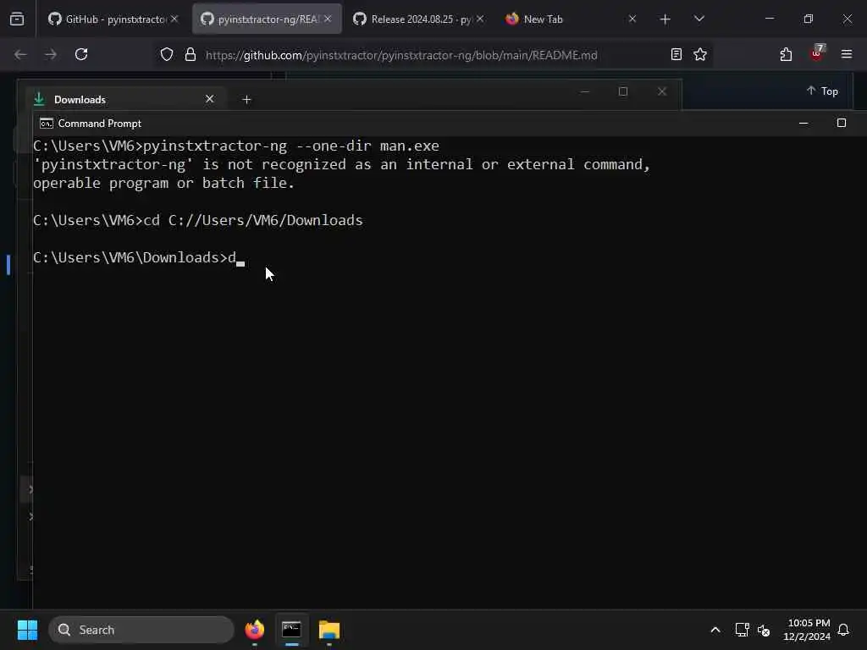Screen dimensions: 867x650
Task: Click the GitHub URL address bar
Action: point(401,55)
